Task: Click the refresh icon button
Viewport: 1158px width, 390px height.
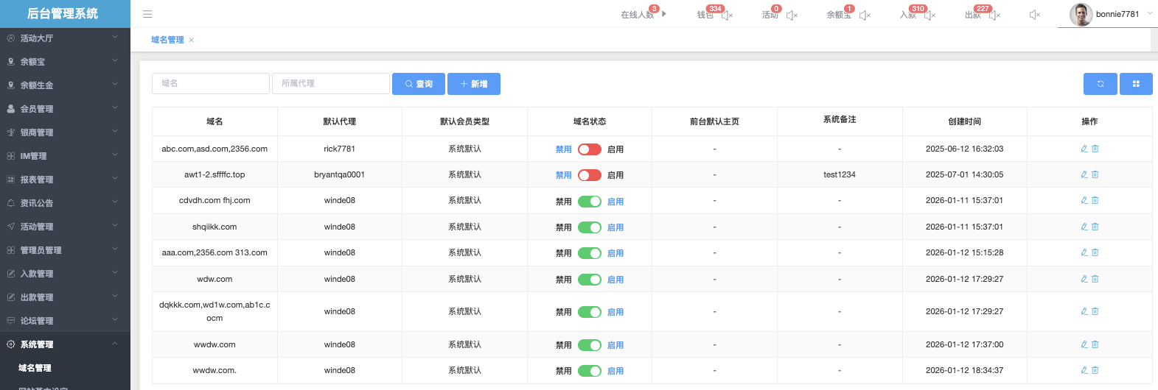Action: (x=1100, y=84)
